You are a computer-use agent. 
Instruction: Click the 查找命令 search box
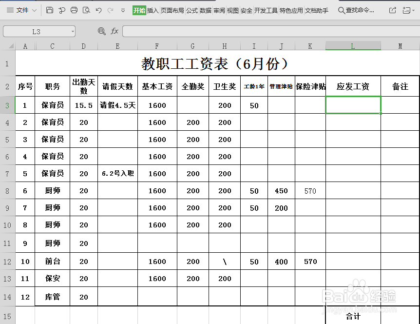[356, 10]
